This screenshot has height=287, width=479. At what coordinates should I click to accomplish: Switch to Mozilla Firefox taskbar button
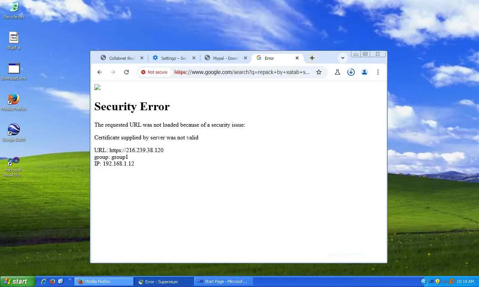pyautogui.click(x=104, y=281)
